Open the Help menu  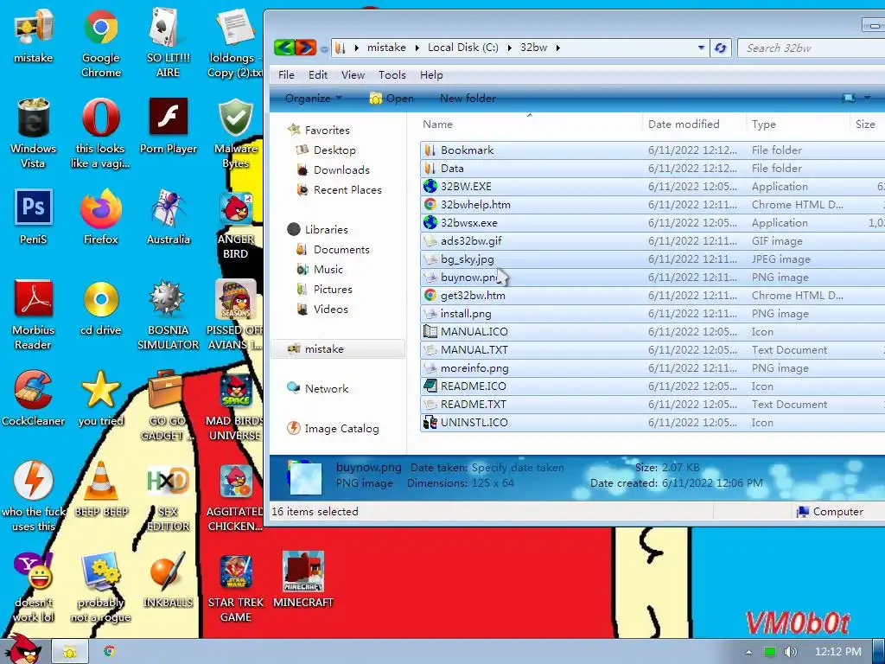431,75
